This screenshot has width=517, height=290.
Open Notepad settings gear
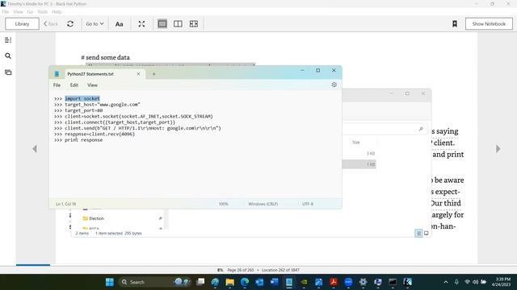[x=334, y=85]
